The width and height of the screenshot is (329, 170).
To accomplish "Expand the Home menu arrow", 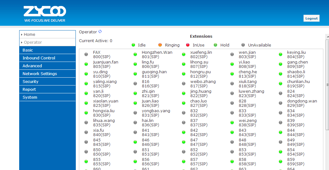I will (x=22, y=35).
